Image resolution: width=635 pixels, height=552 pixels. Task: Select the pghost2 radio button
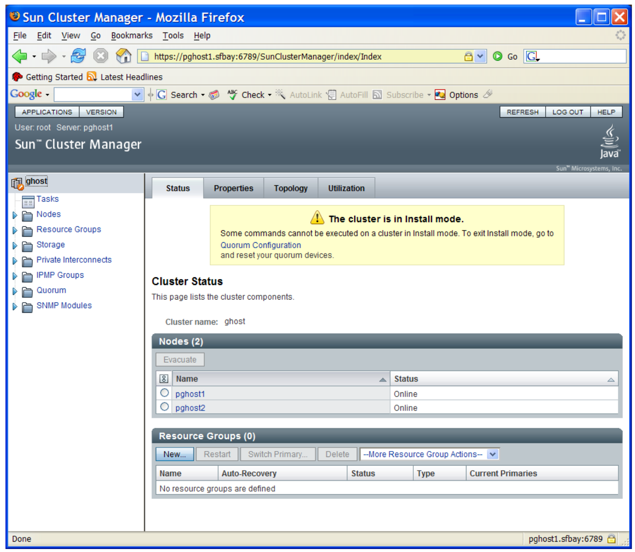pos(164,407)
